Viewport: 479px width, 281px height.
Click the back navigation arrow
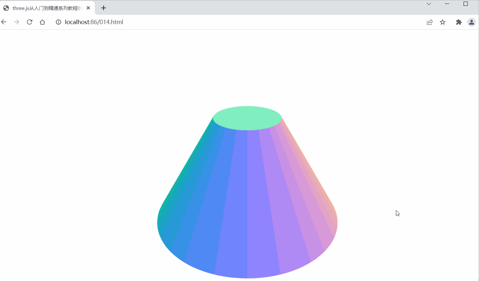click(4, 22)
